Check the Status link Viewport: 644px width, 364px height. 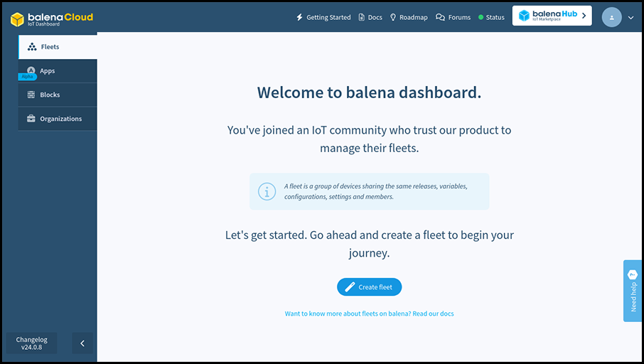491,17
